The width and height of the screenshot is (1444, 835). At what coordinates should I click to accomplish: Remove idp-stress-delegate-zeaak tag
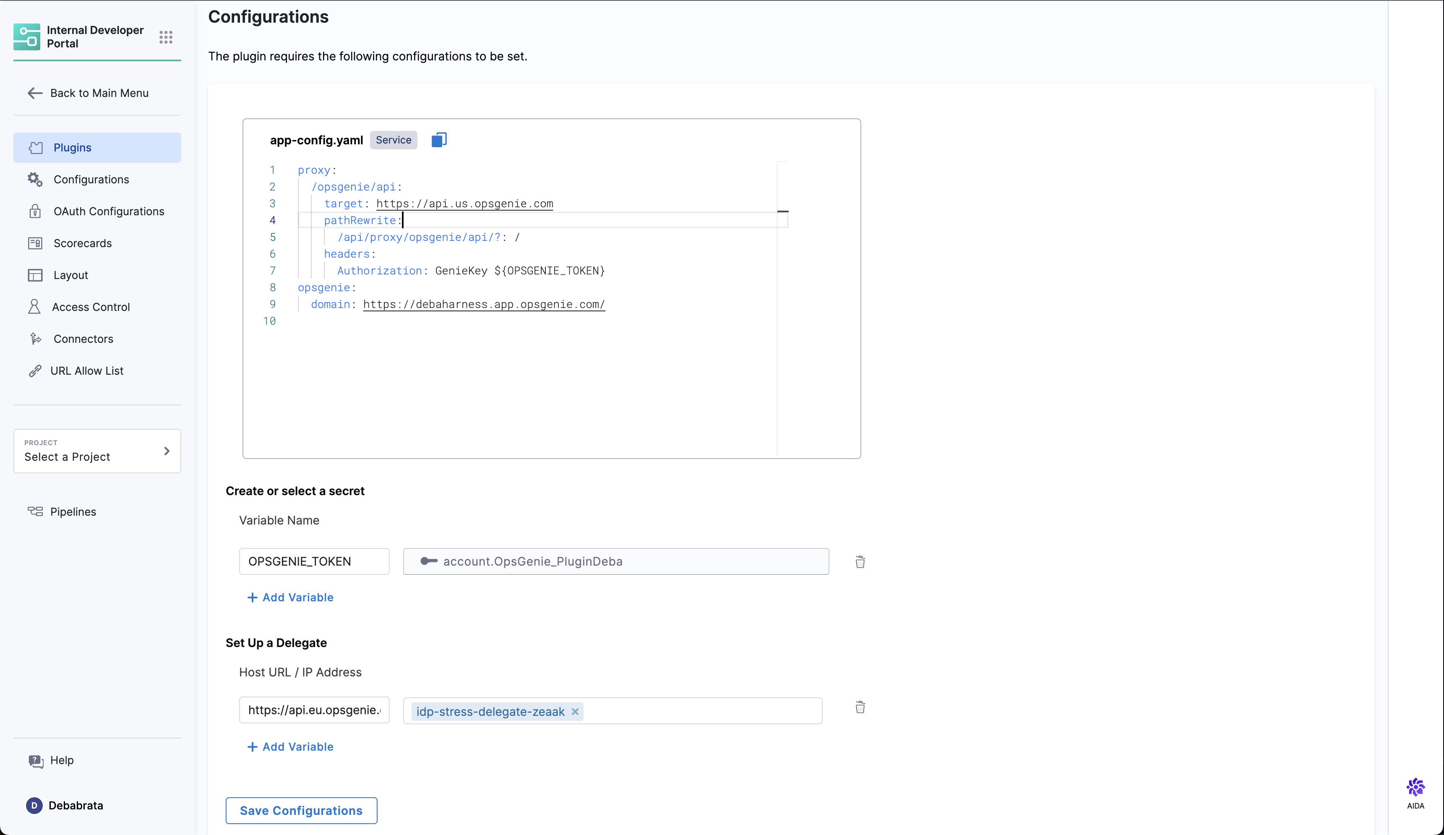575,711
